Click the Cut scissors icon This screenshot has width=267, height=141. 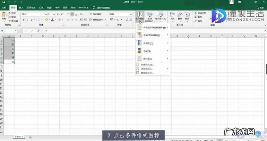[x=9, y=13]
